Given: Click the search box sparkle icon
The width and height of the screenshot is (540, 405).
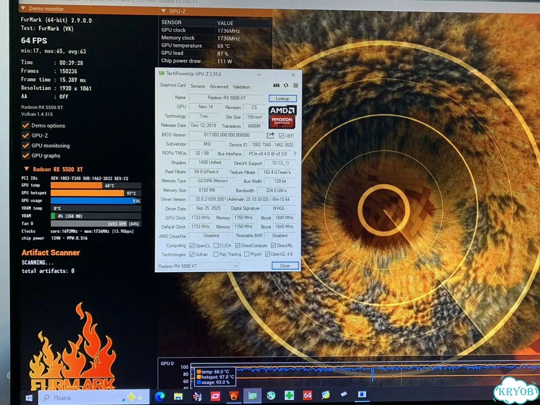Looking at the screenshot, I should [x=132, y=397].
